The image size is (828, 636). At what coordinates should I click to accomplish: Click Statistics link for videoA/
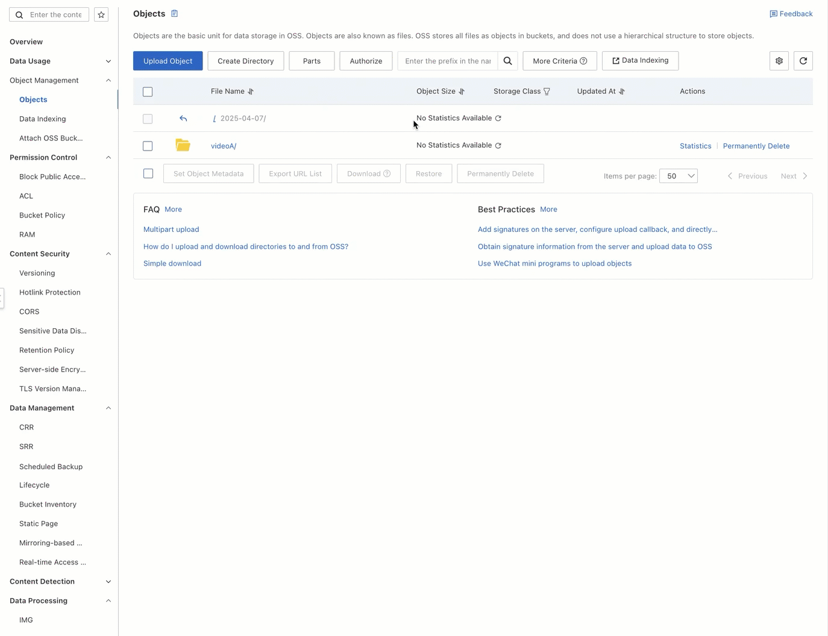tap(695, 146)
